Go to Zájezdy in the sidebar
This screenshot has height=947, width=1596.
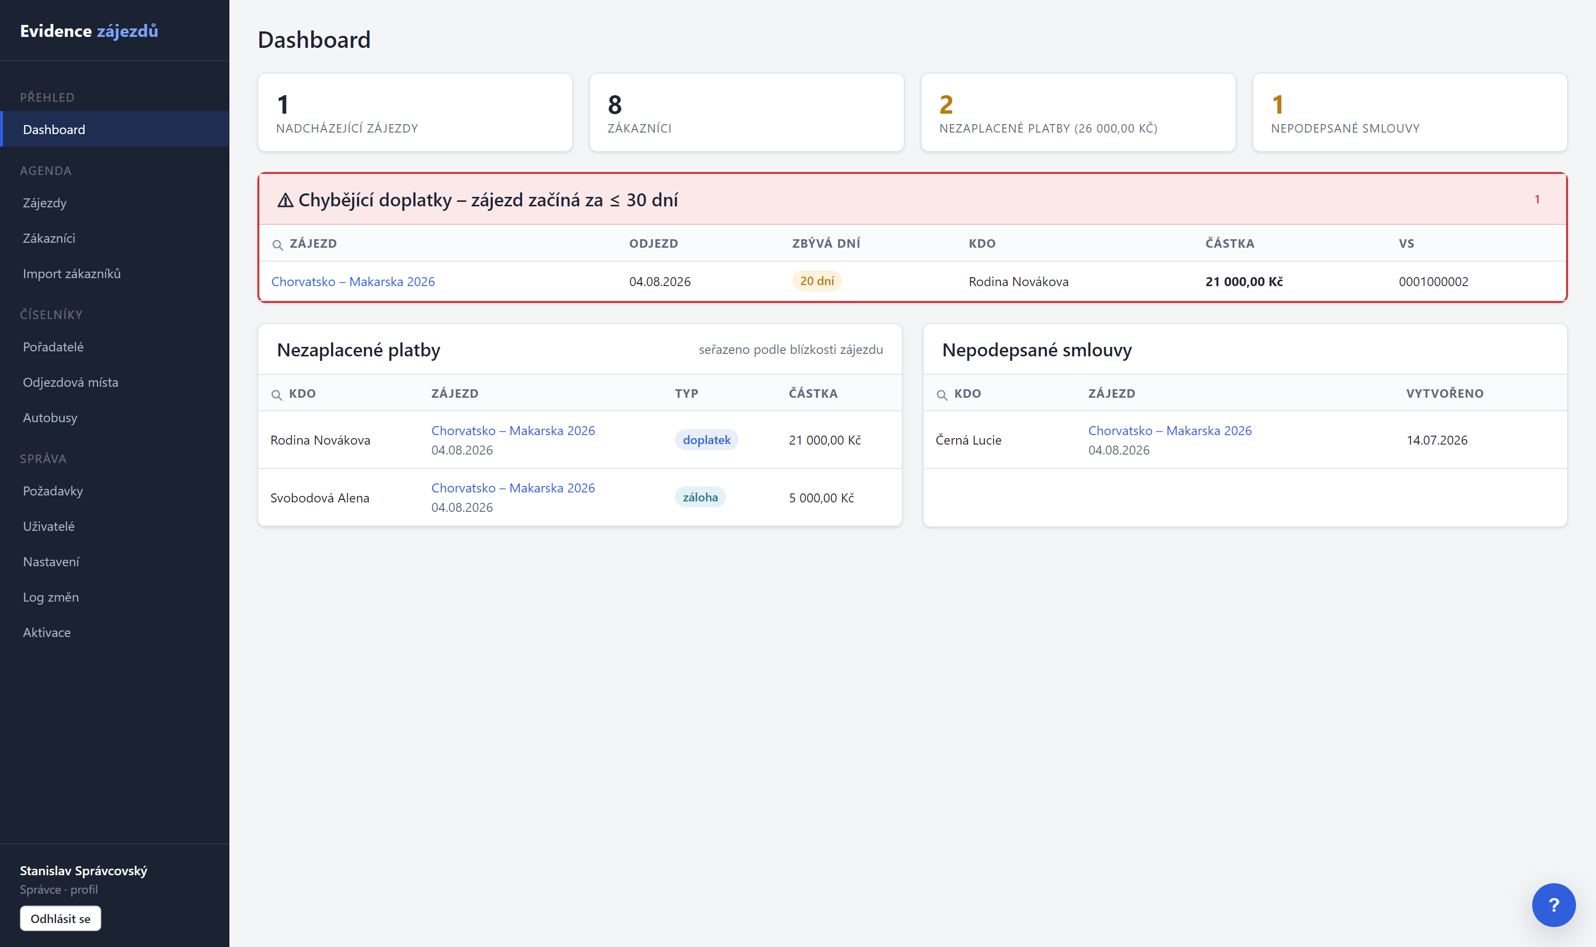click(115, 203)
